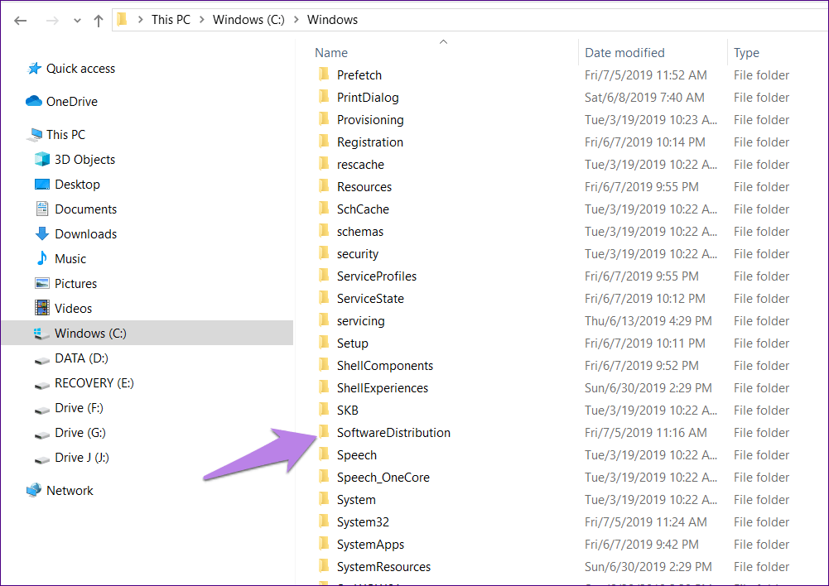
Task: Select the Videos film icon
Action: coord(41,308)
